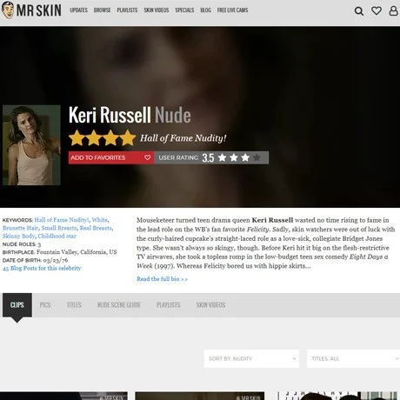Rate with the first user rating star
Viewport: 400px width, 400px height.
coord(222,157)
